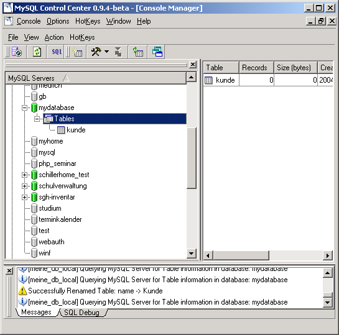Click the MySQL Servers column header

[x=96, y=78]
